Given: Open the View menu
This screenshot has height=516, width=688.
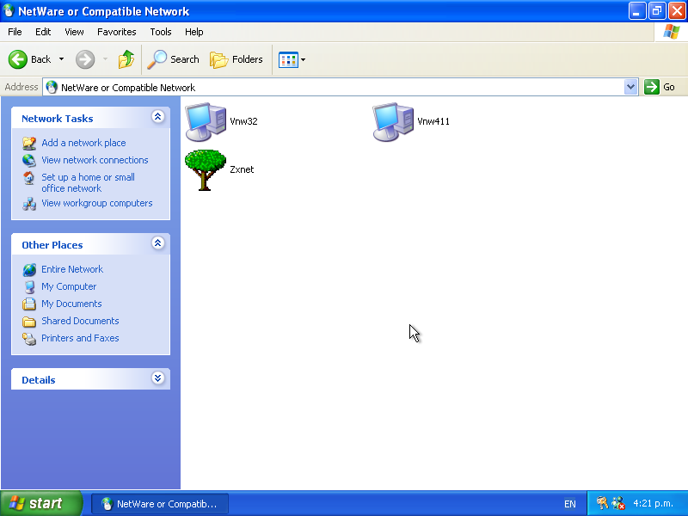Looking at the screenshot, I should [74, 32].
